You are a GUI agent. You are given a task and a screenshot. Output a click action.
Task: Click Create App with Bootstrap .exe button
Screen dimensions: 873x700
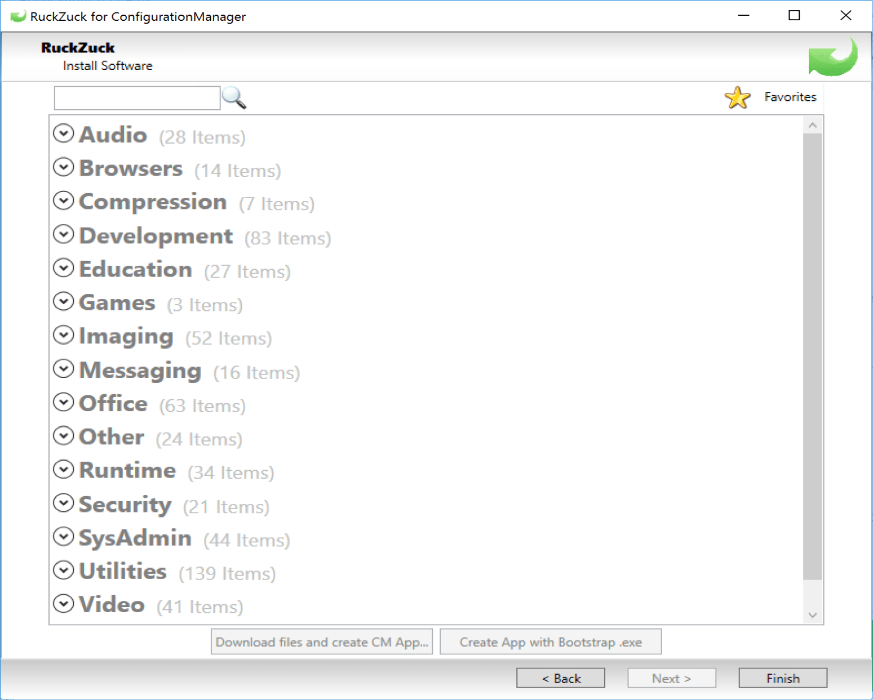coord(550,642)
